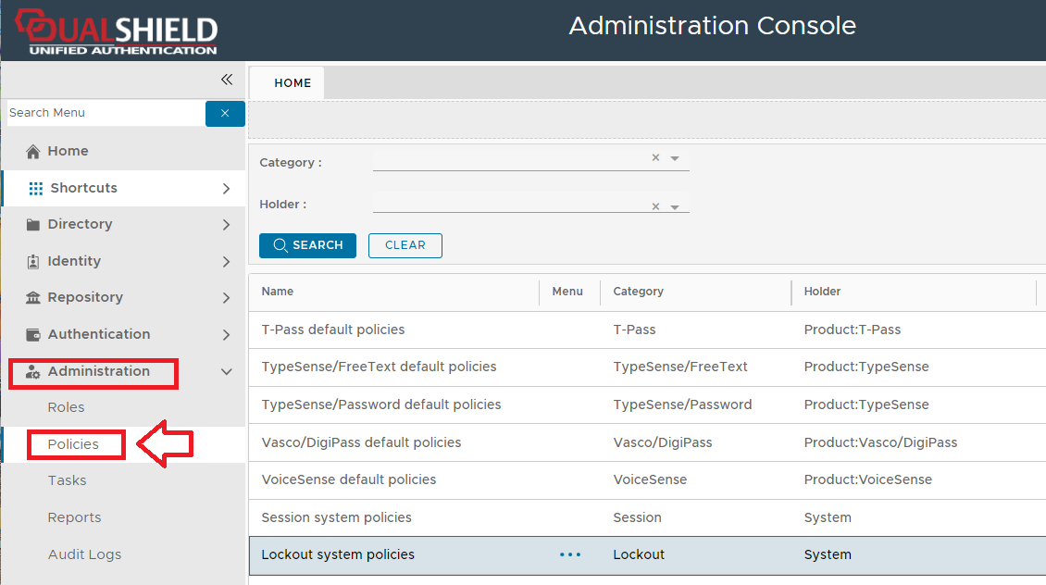Click the Home house icon
Screen dimensions: 1046x585
pyautogui.click(x=33, y=151)
